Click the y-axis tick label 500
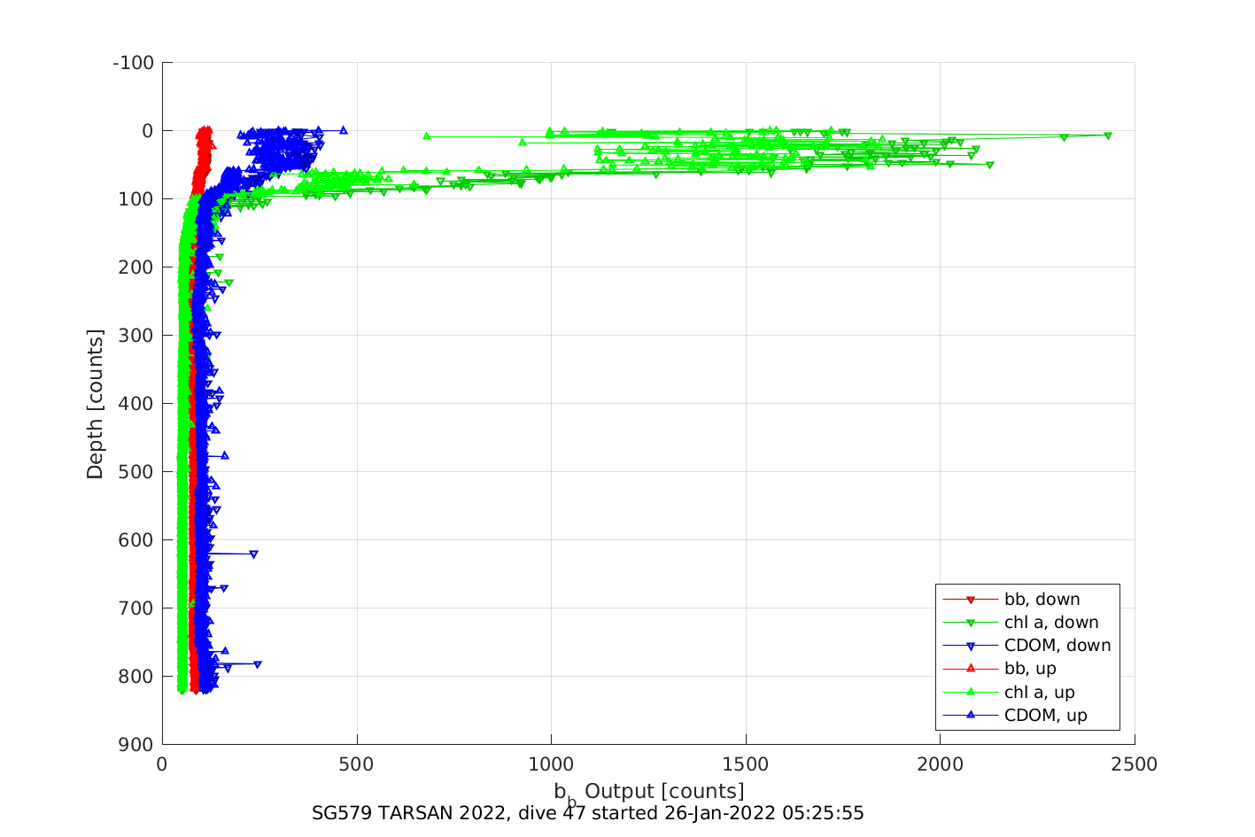The image size is (1255, 837). pyautogui.click(x=136, y=472)
